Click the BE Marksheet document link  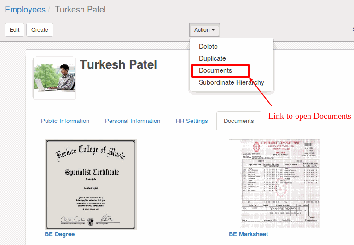248,234
